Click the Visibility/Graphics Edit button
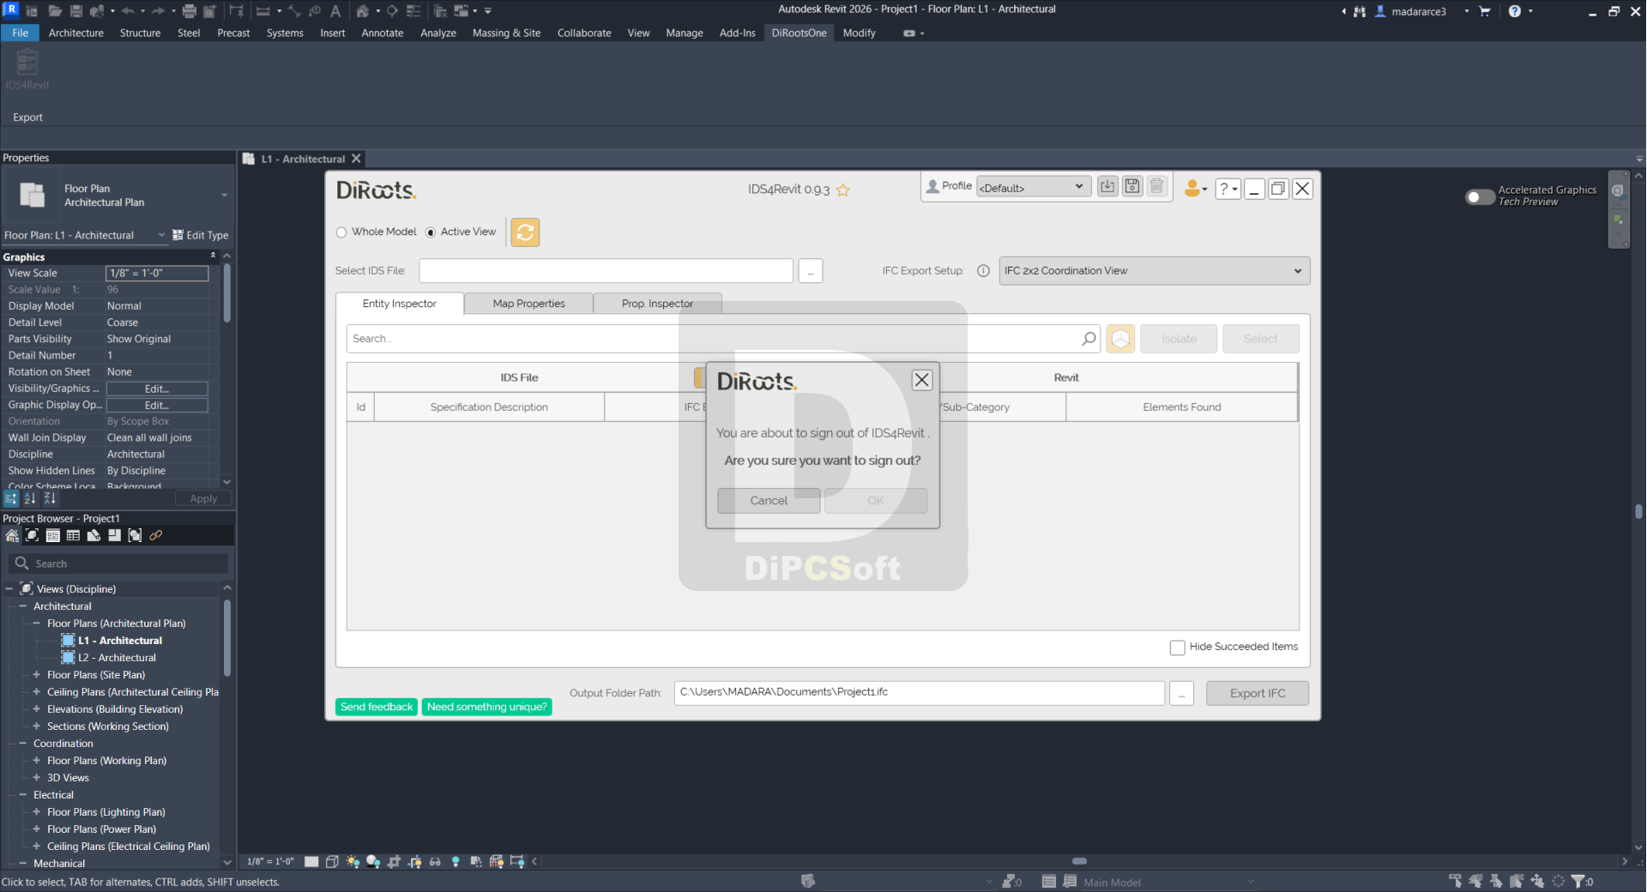 [156, 389]
